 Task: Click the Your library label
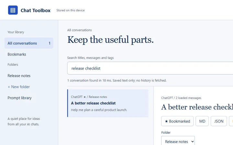tap(16, 32)
